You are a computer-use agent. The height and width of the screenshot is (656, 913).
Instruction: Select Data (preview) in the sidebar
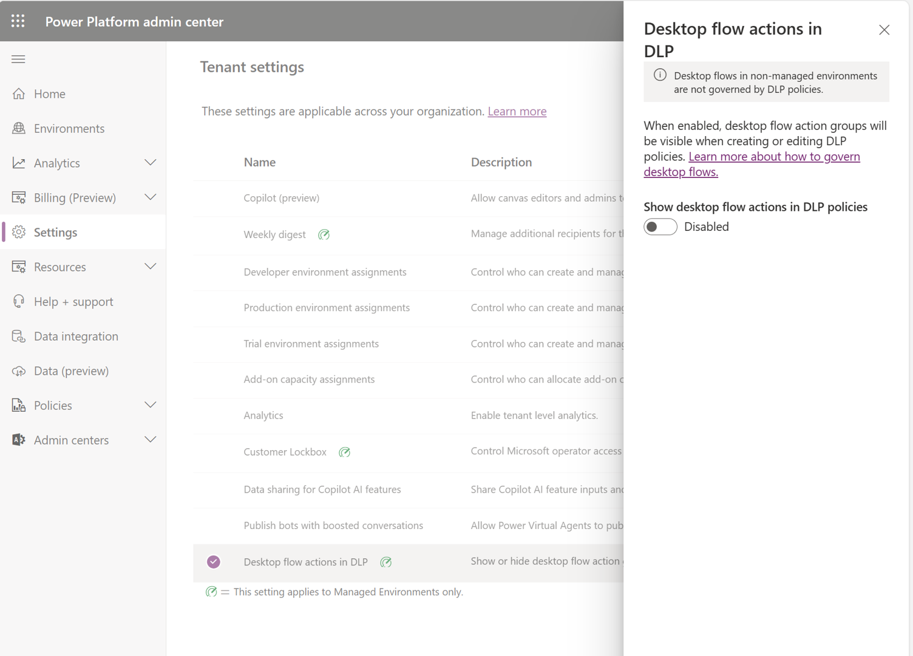tap(69, 370)
